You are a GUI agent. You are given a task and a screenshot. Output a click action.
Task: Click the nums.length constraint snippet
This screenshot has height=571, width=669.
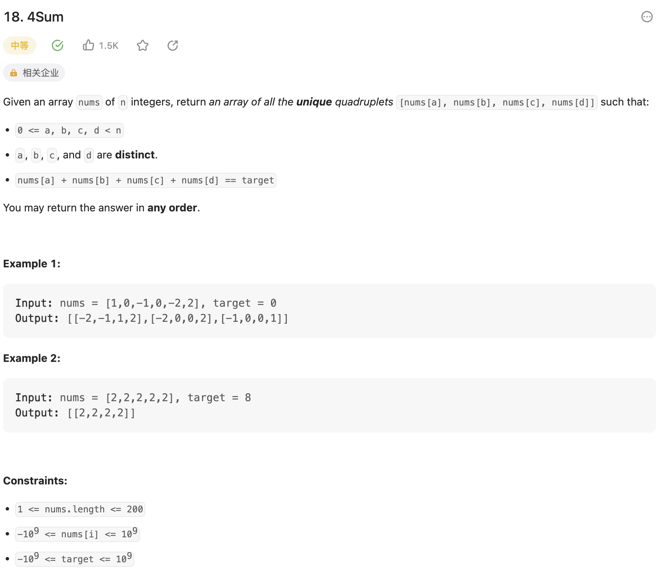[80, 509]
